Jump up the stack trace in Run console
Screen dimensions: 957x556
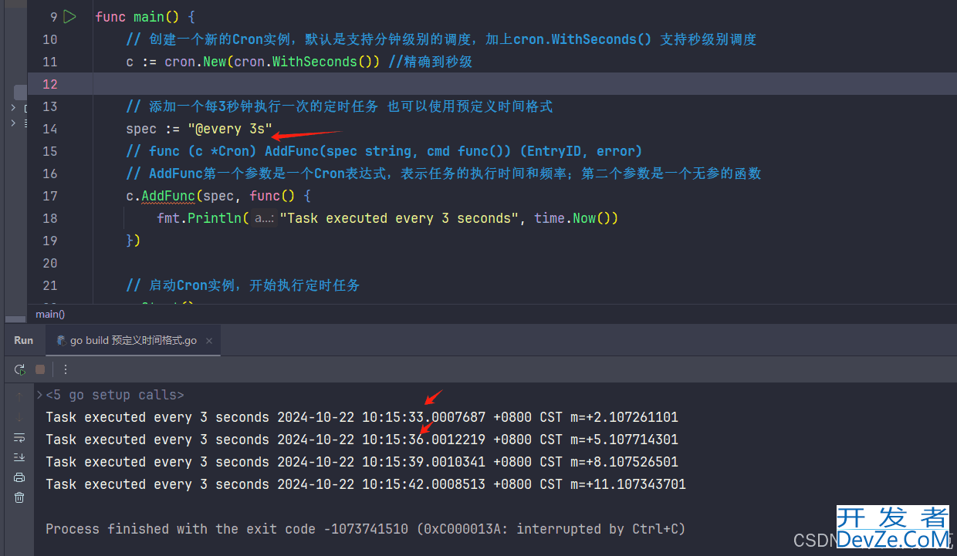pos(19,396)
